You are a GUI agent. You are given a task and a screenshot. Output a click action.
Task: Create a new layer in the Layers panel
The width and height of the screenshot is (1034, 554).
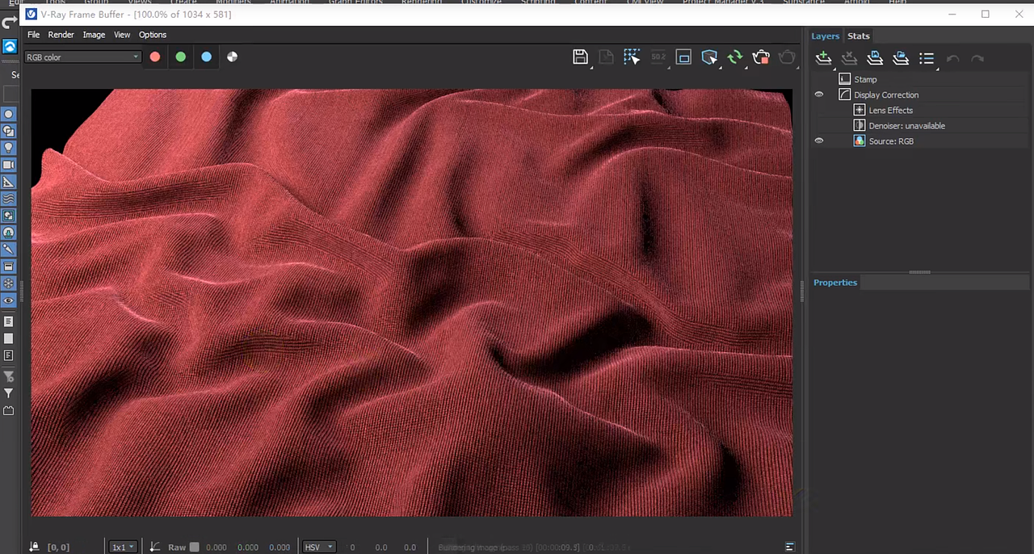(x=823, y=57)
